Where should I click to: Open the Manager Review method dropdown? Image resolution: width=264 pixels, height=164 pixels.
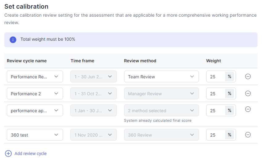[x=161, y=93]
